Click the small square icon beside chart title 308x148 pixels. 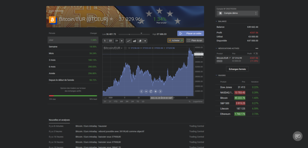coord(125,48)
